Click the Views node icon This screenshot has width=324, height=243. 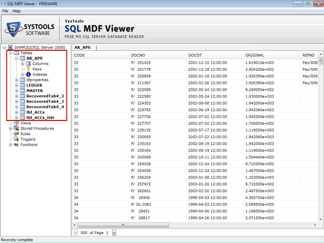pyautogui.click(x=16, y=123)
